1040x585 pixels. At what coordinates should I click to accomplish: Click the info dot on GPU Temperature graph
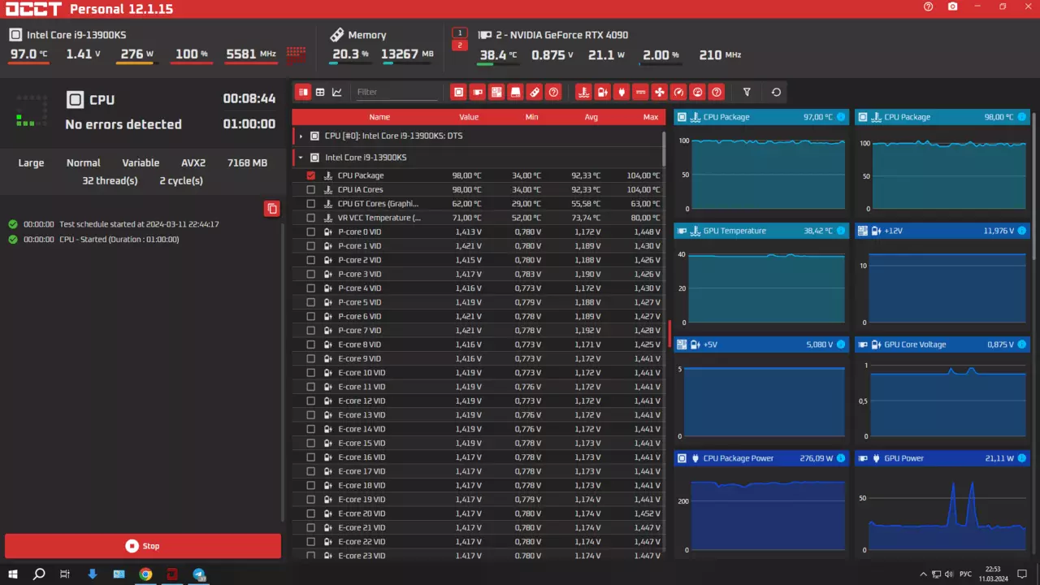pos(840,231)
